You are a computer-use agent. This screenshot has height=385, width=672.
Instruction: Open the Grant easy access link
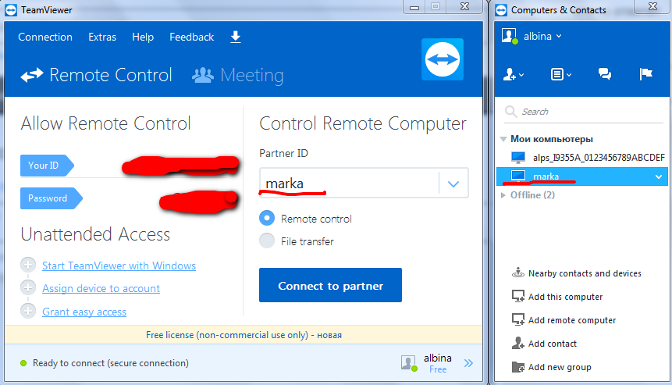(84, 312)
